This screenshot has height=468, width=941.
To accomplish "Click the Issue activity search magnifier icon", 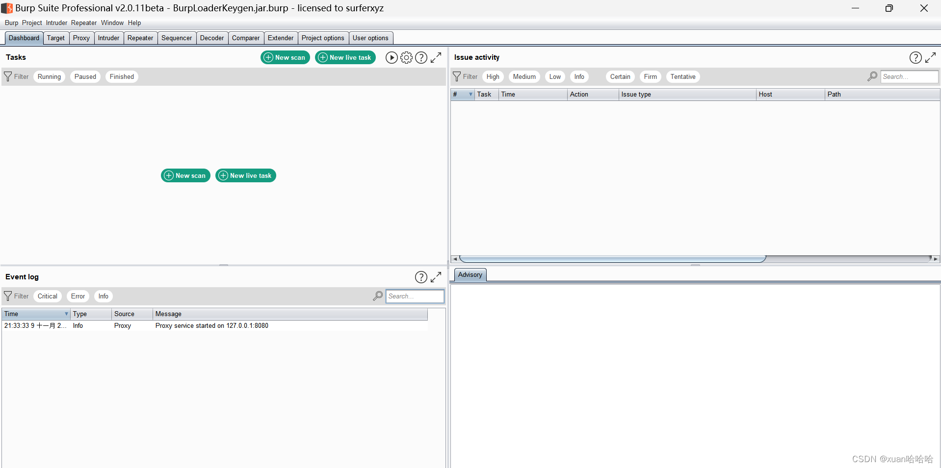I will click(x=872, y=76).
